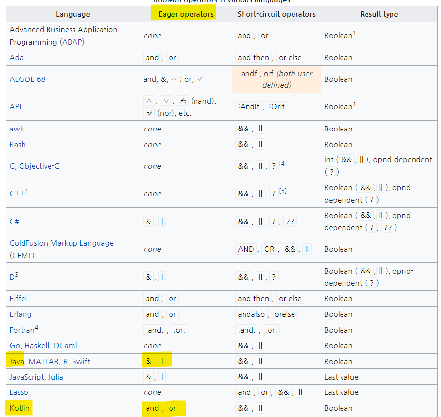Open the Ada language link
The image size is (441, 417).
tap(17, 58)
